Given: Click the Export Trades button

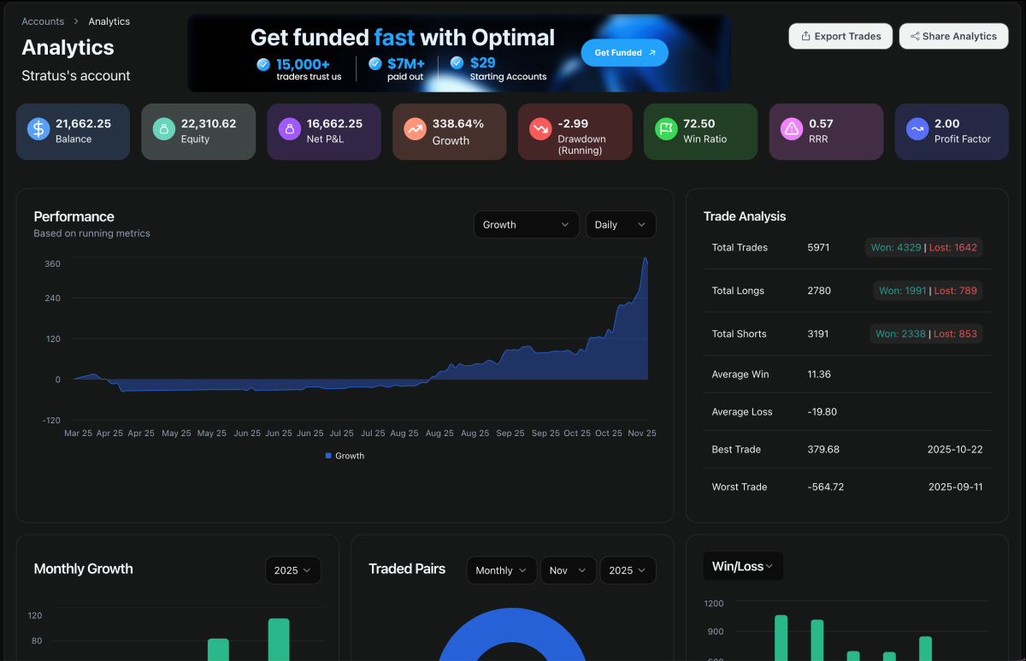Looking at the screenshot, I should click(840, 36).
